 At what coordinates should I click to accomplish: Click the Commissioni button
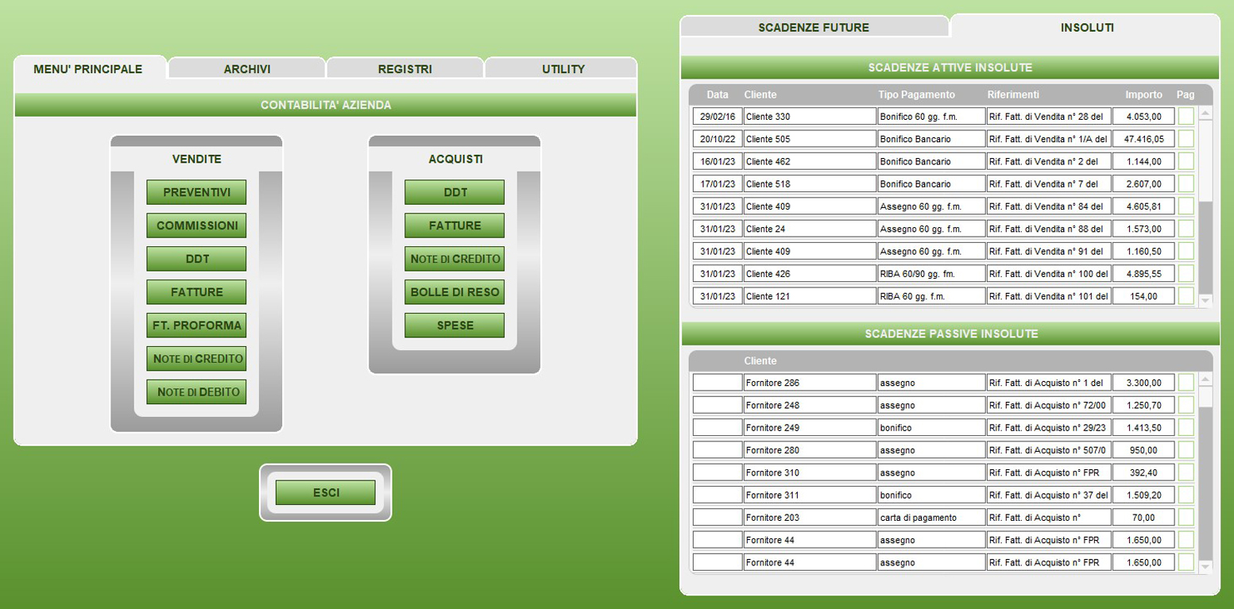[196, 225]
